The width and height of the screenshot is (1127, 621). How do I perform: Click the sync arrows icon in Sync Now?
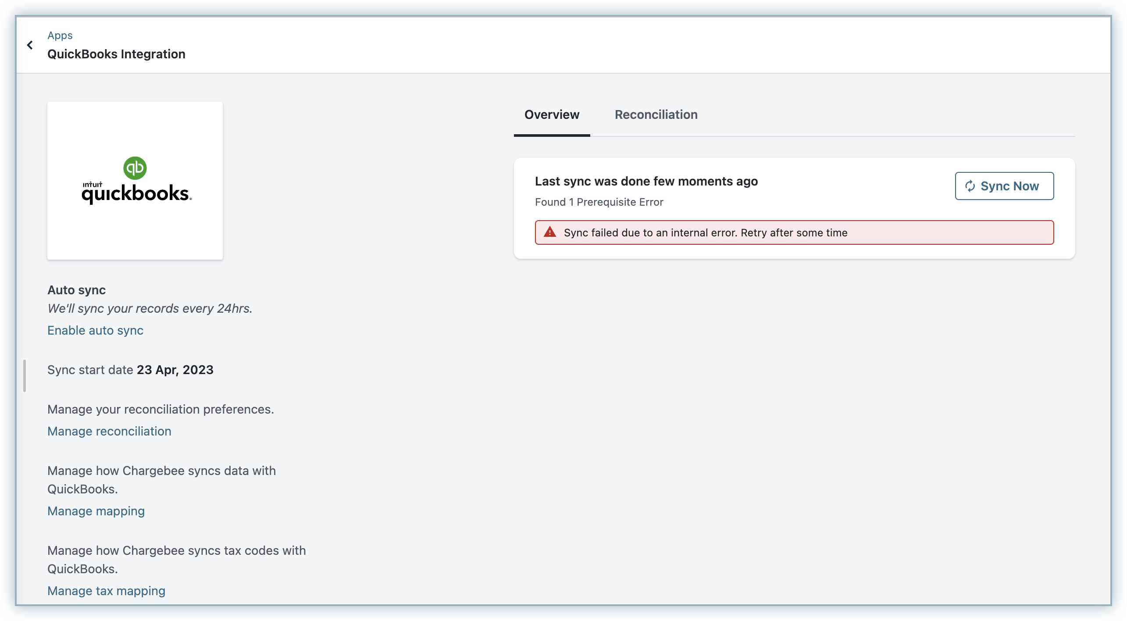click(970, 186)
